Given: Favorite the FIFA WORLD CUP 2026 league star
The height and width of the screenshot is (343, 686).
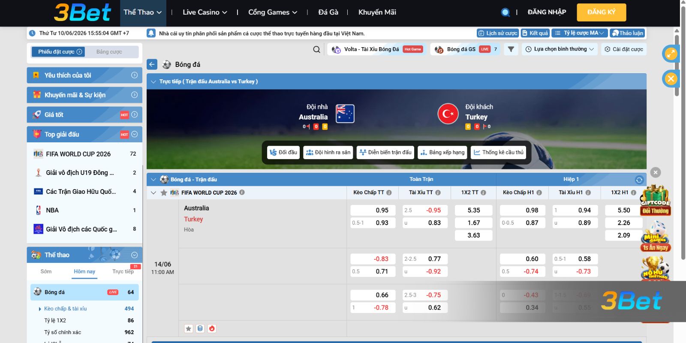Looking at the screenshot, I should [x=164, y=193].
